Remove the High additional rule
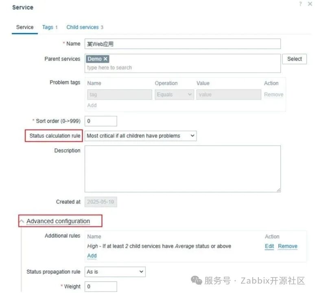Screen dimensions: 315x293 click(287, 246)
